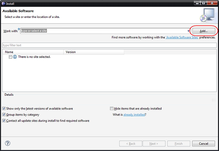Click the Version column header
Viewport: 219px width, 151px height.
point(94,52)
